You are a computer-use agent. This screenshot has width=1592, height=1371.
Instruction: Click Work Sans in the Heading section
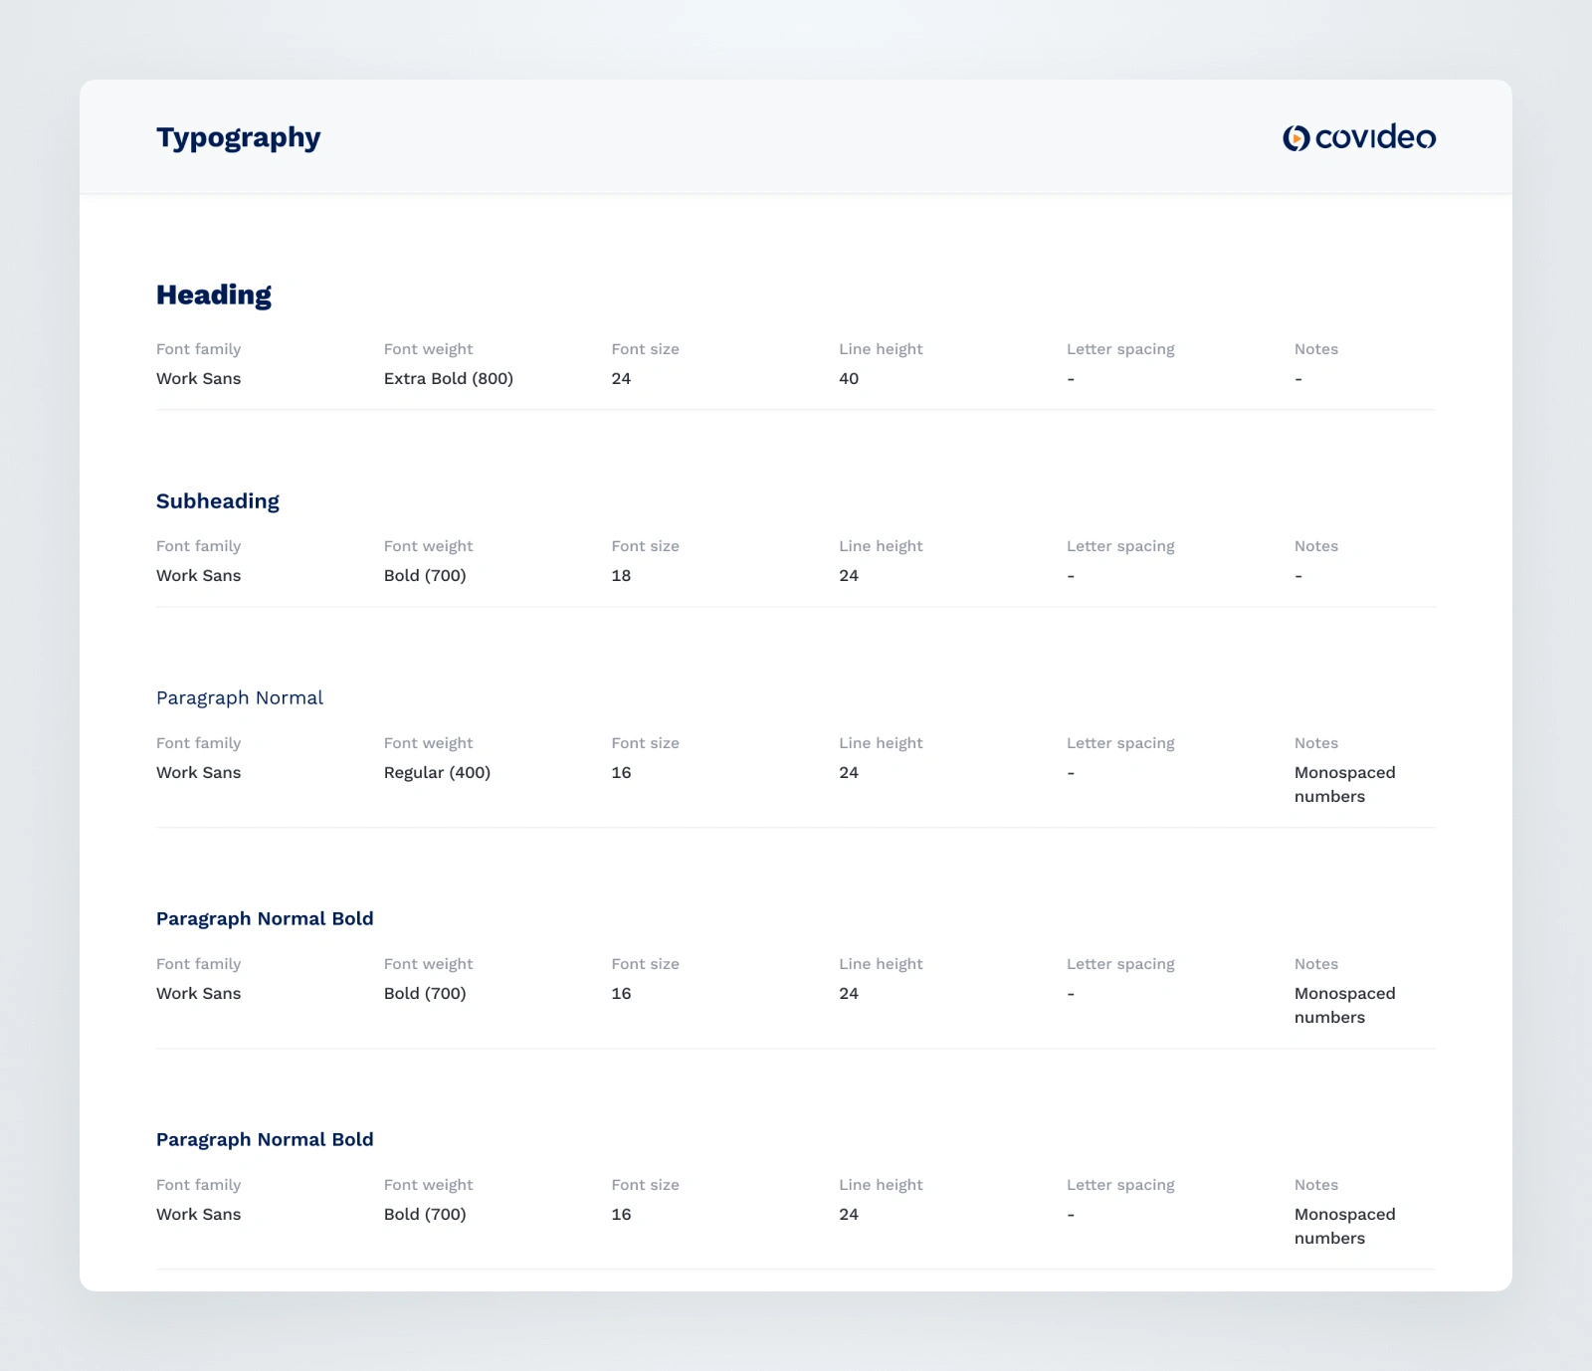point(199,378)
